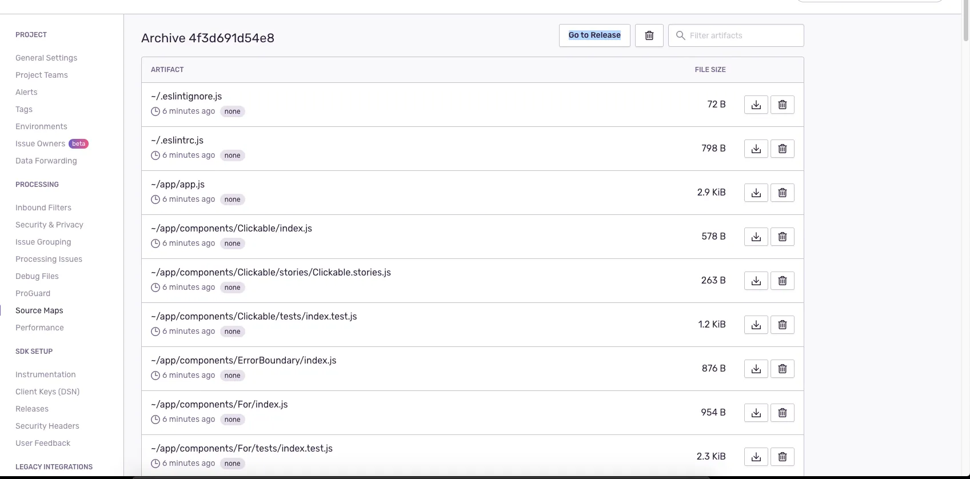Delete ErrorBoundary/index.js artifact
The width and height of the screenshot is (970, 479).
pos(783,369)
